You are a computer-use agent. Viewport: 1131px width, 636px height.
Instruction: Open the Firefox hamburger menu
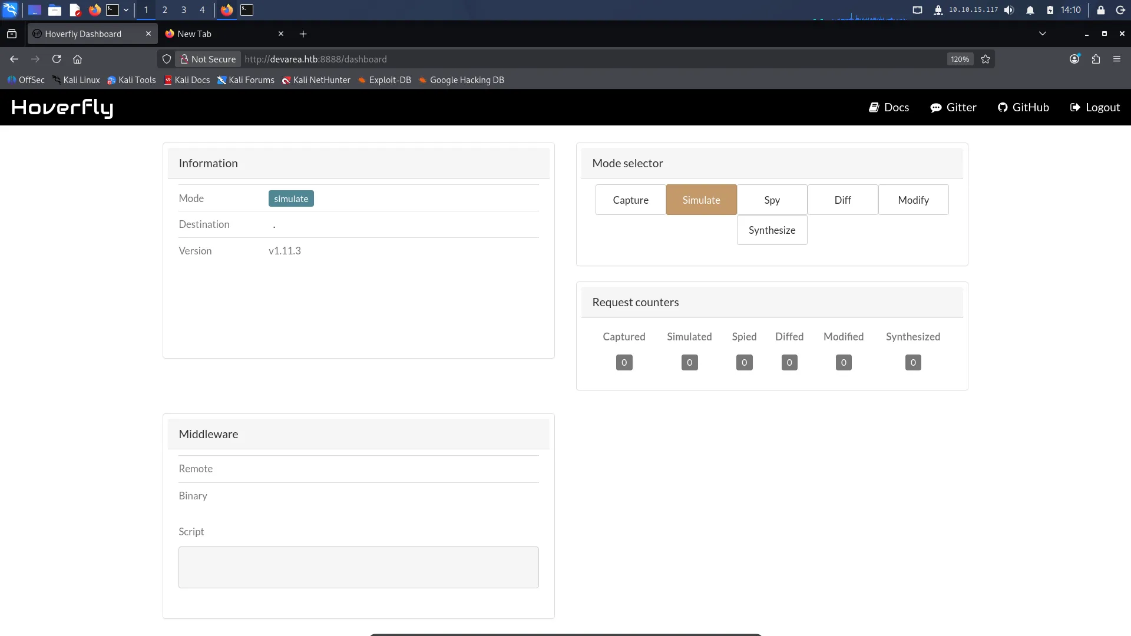tap(1117, 59)
